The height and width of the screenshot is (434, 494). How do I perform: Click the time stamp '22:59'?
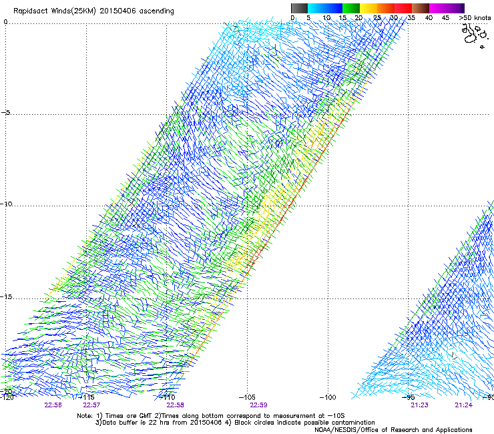[x=258, y=405]
